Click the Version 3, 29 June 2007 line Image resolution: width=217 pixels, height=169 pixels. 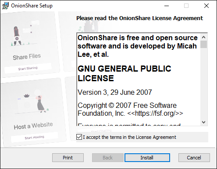pos(115,92)
